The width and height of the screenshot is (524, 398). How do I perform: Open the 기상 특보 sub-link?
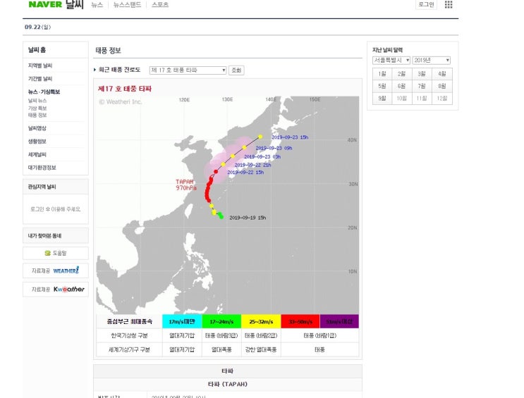(37, 108)
